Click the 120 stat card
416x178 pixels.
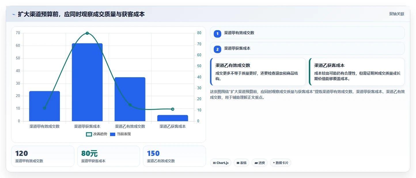[43, 156]
